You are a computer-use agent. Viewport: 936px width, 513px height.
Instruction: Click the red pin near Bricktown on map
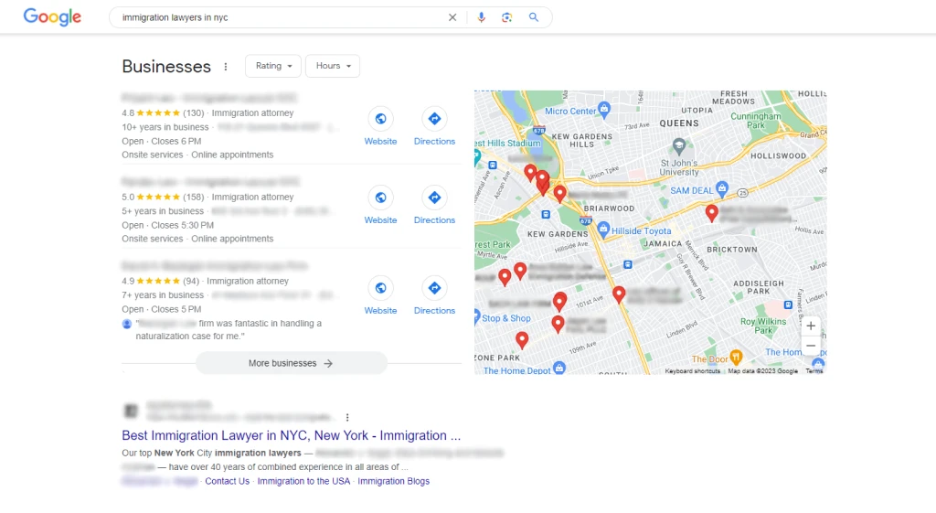pyautogui.click(x=711, y=212)
